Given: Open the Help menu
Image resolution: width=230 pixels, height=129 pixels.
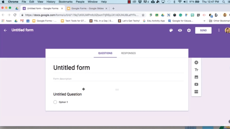Looking at the screenshot, I should [104, 2].
